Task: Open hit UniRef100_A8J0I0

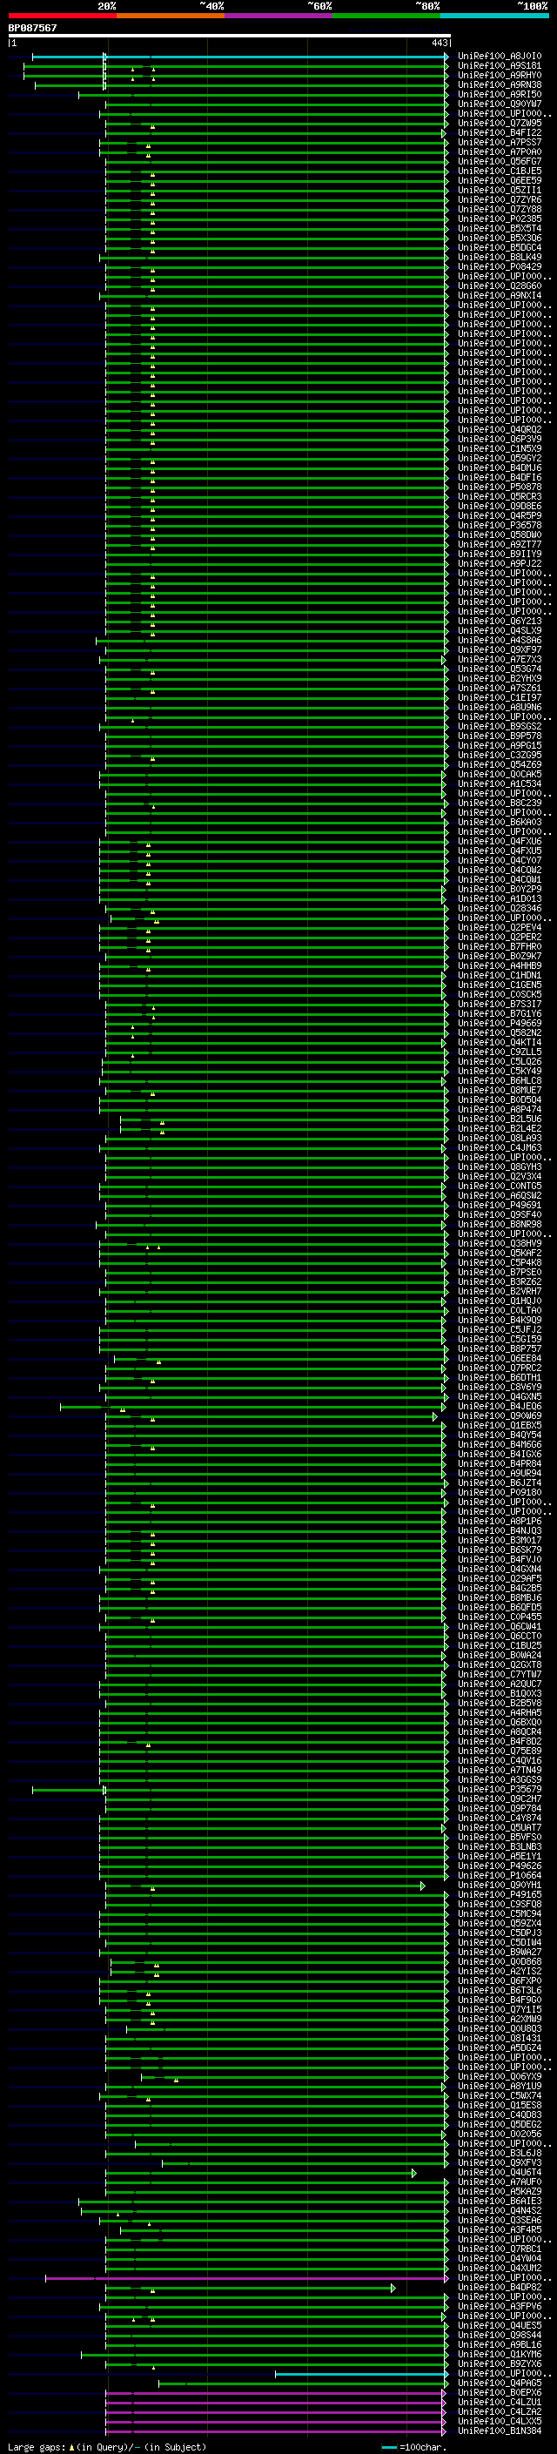Action: [499, 57]
